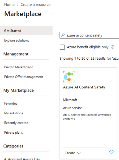Image resolution: width=119 pixels, height=160 pixels.
Task: Favorite Azure AI Content Safety with heart icon
Action: tap(111, 152)
